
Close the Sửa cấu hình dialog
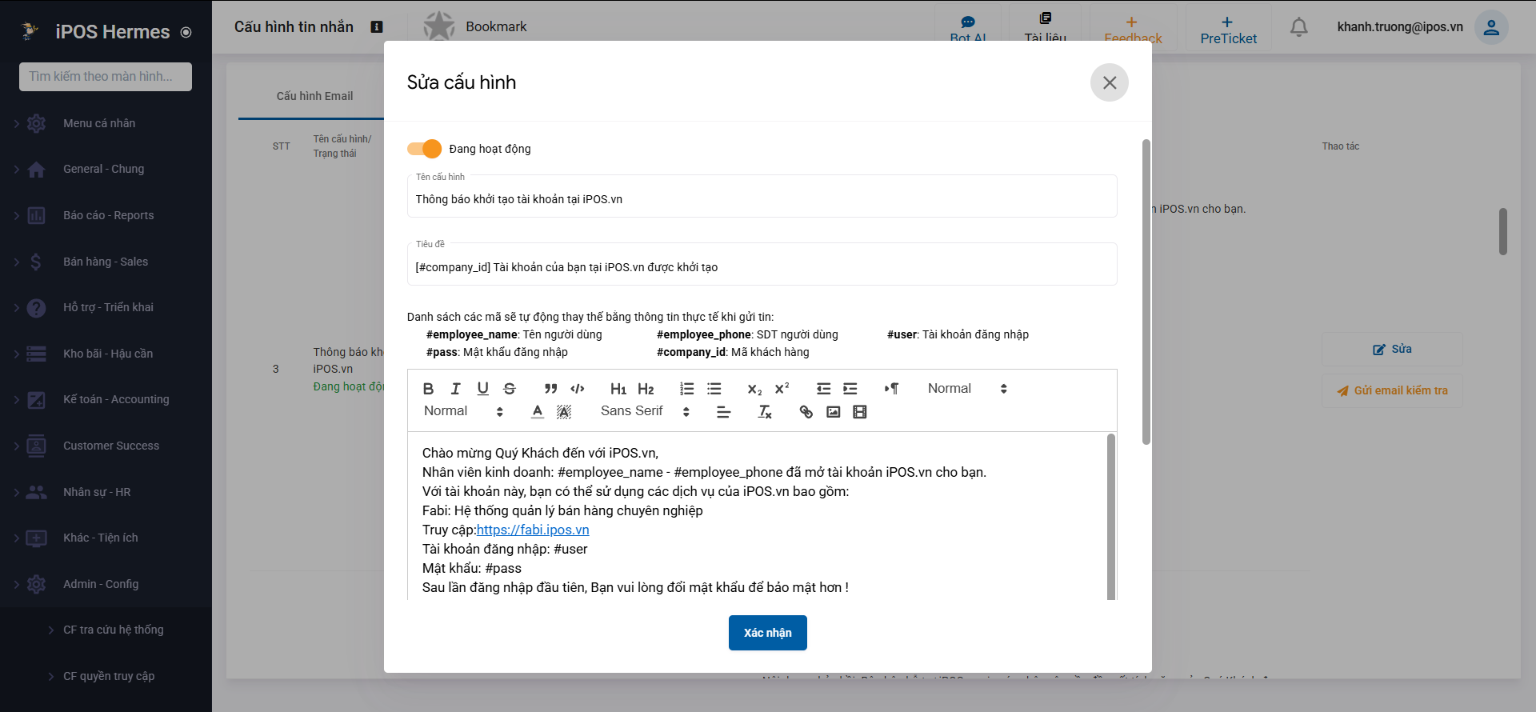pyautogui.click(x=1110, y=82)
